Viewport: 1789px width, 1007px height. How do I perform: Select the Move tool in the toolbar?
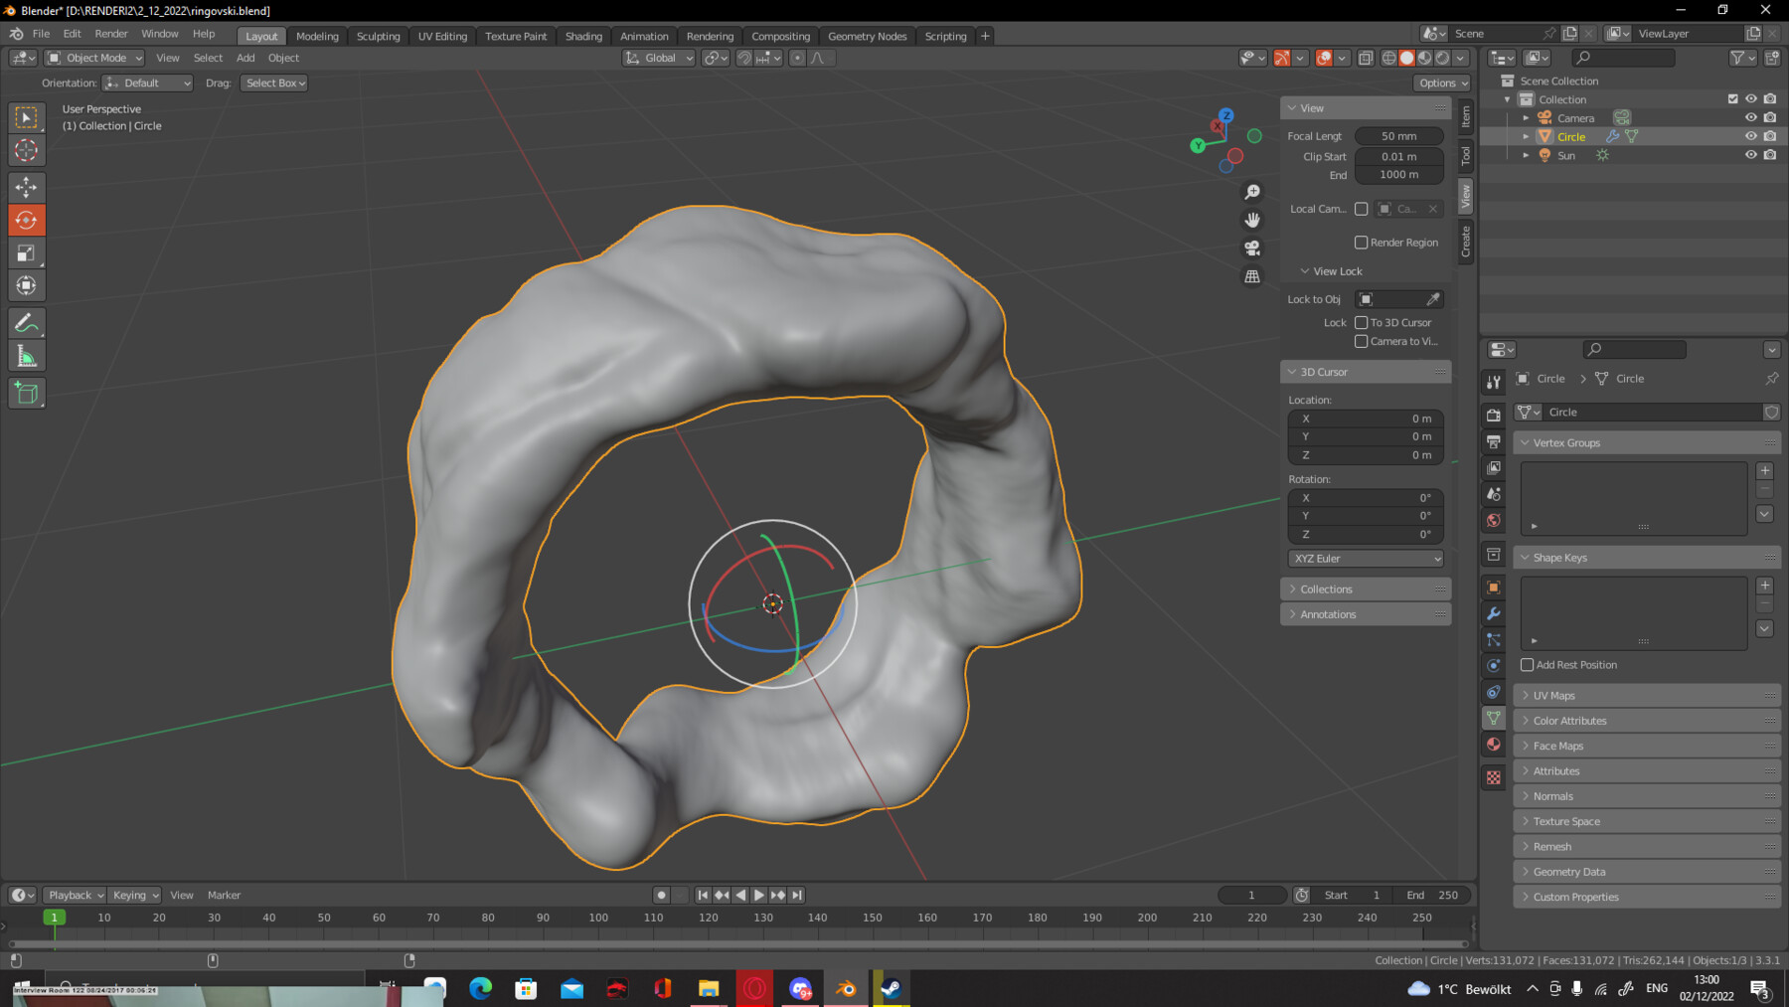(27, 187)
